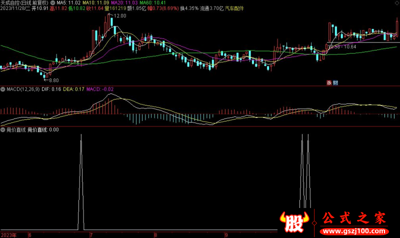Open the 竞价直线 panel dropdown arrow
Image resolution: width=400 pixels, height=238 pixels.
click(x=3, y=129)
